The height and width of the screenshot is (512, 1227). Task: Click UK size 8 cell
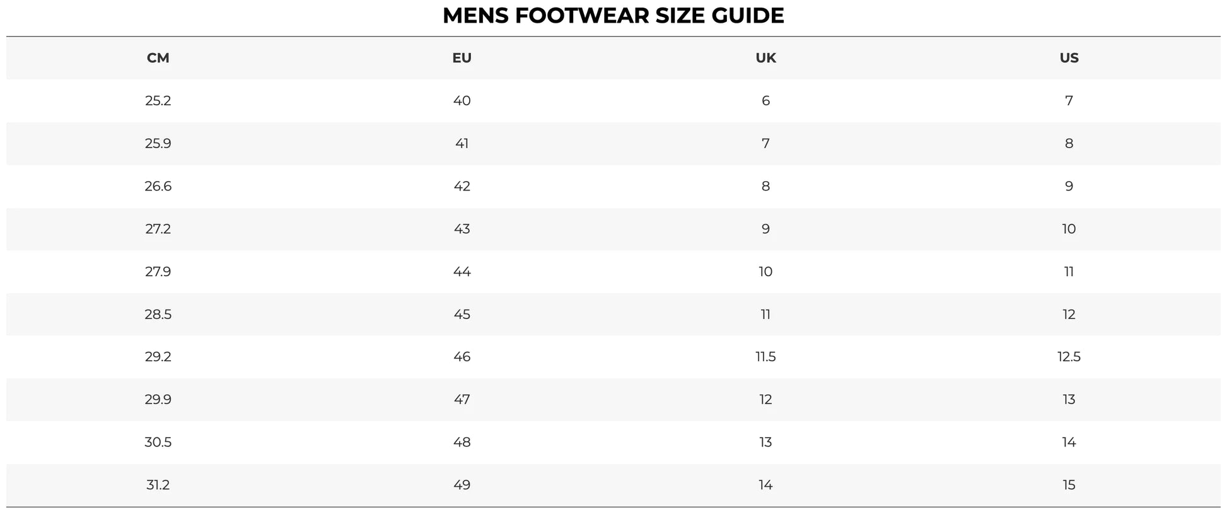tap(765, 186)
